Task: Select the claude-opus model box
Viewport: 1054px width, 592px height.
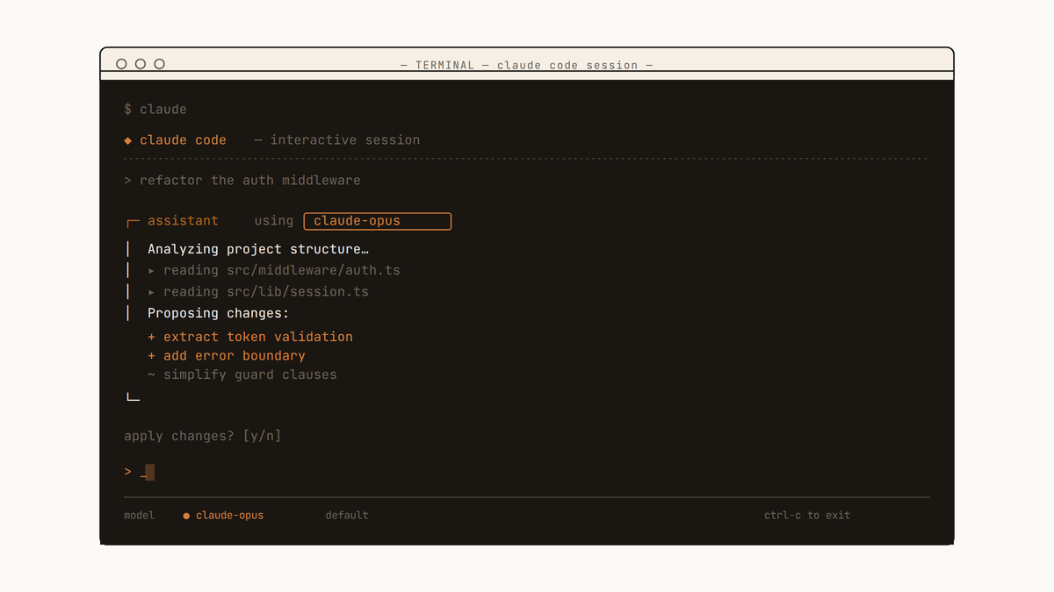Action: tap(378, 221)
